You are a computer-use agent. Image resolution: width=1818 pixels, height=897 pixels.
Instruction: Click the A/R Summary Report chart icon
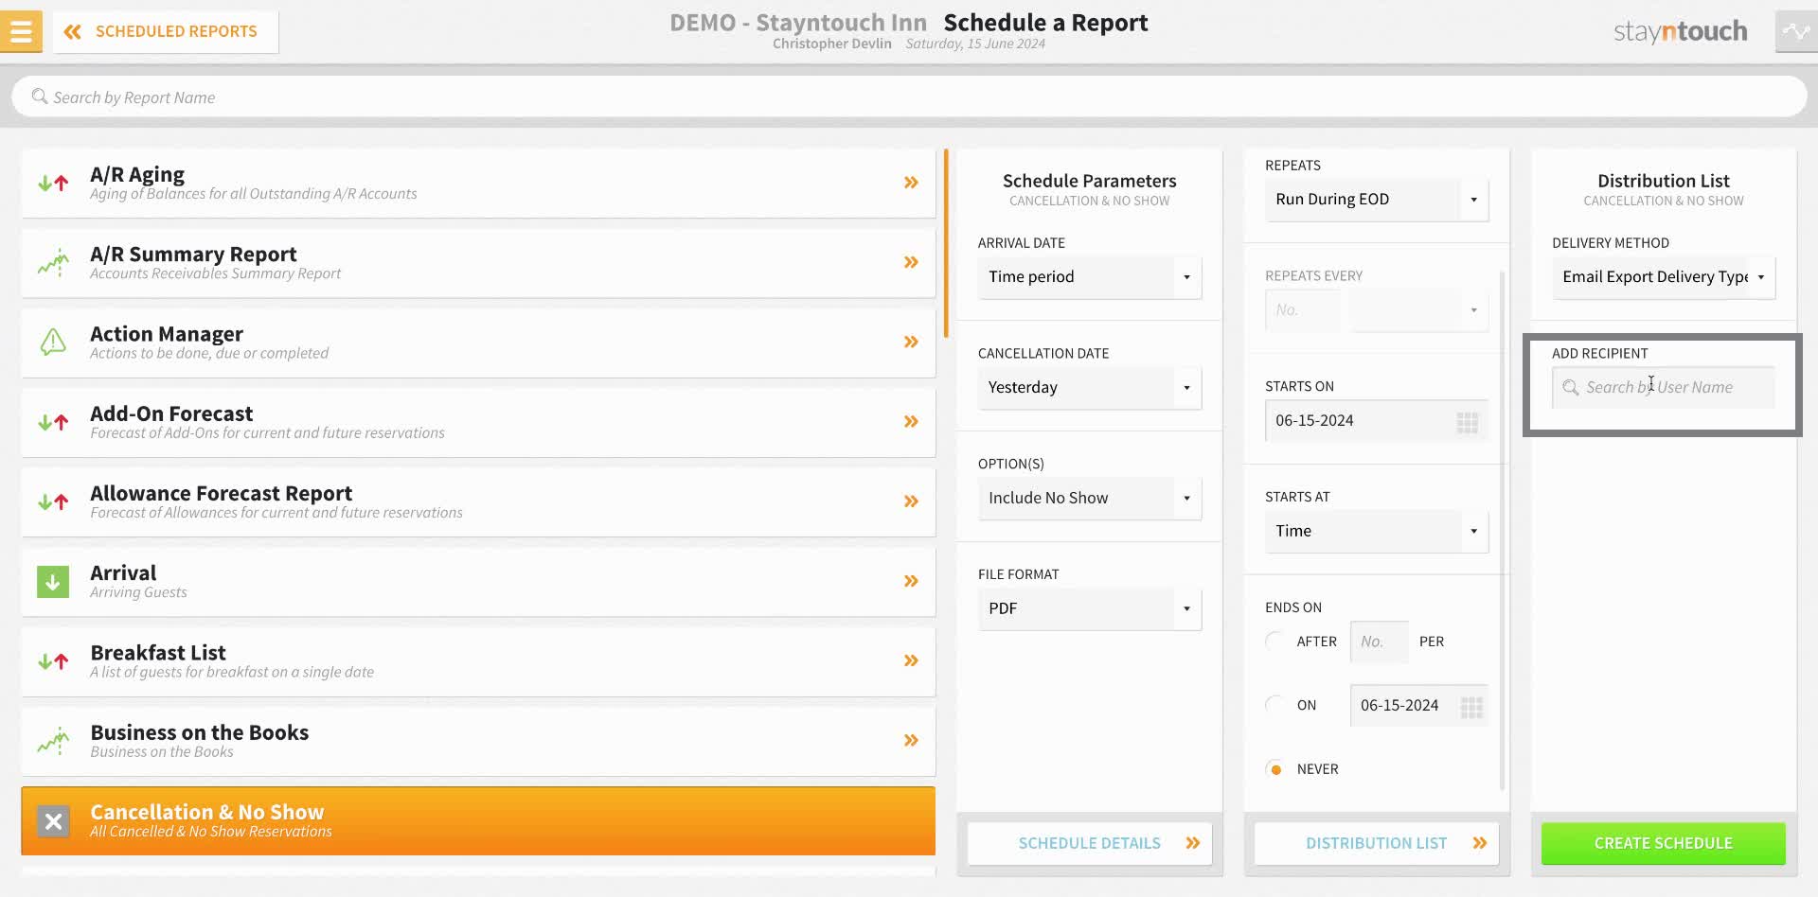pyautogui.click(x=53, y=262)
